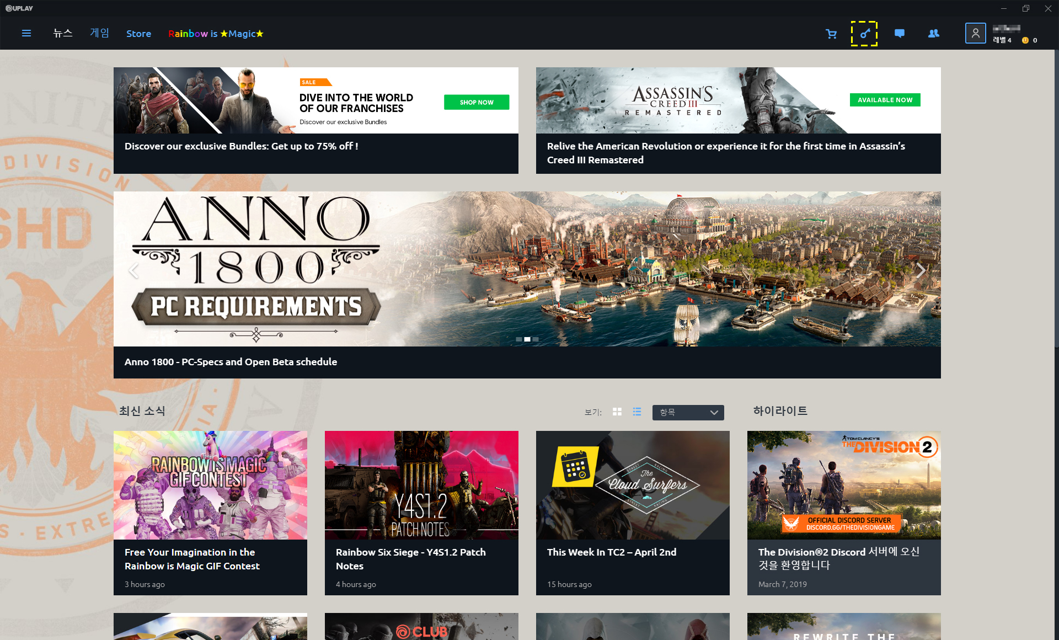Click the key activation icon
This screenshot has height=640, width=1059.
click(864, 34)
